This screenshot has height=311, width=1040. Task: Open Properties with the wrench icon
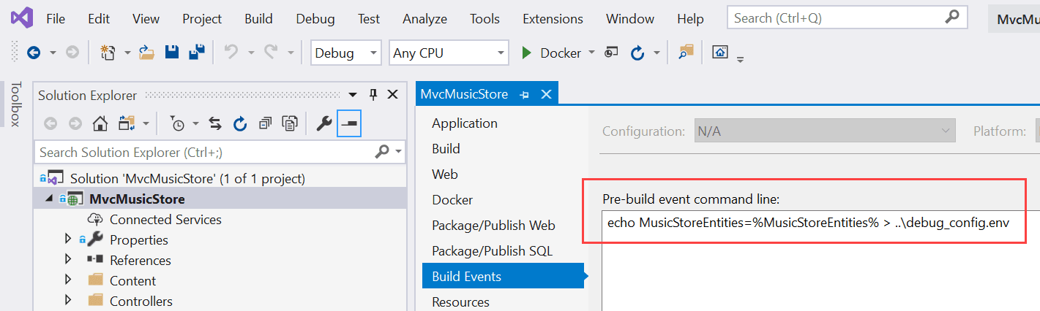(323, 124)
